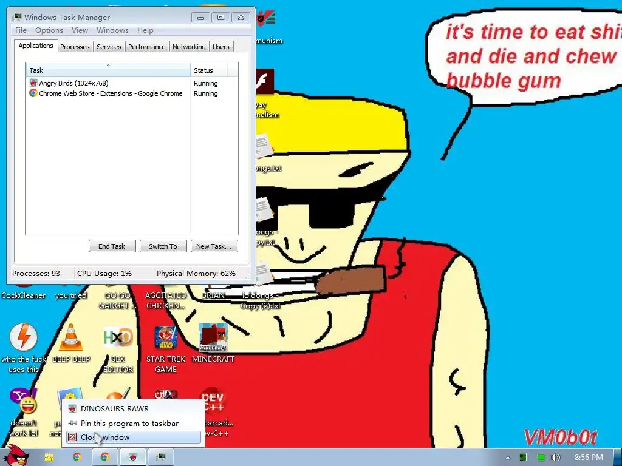Choose Pin this program to taskbar
This screenshot has height=466, width=622.
134,423
